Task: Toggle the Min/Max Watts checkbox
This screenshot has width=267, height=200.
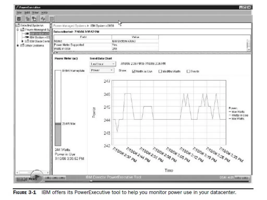Action: pyautogui.click(x=160, y=71)
